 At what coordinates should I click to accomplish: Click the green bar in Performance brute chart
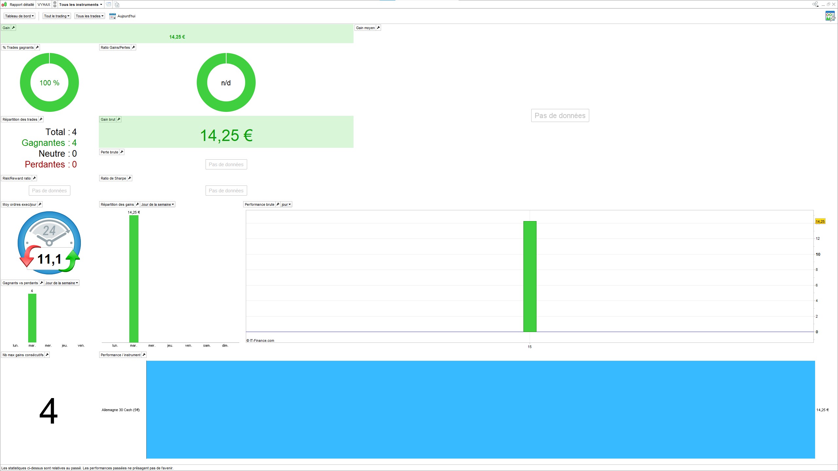(530, 276)
